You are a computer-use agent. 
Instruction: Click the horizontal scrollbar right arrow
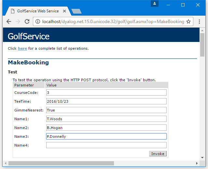coord(197,163)
